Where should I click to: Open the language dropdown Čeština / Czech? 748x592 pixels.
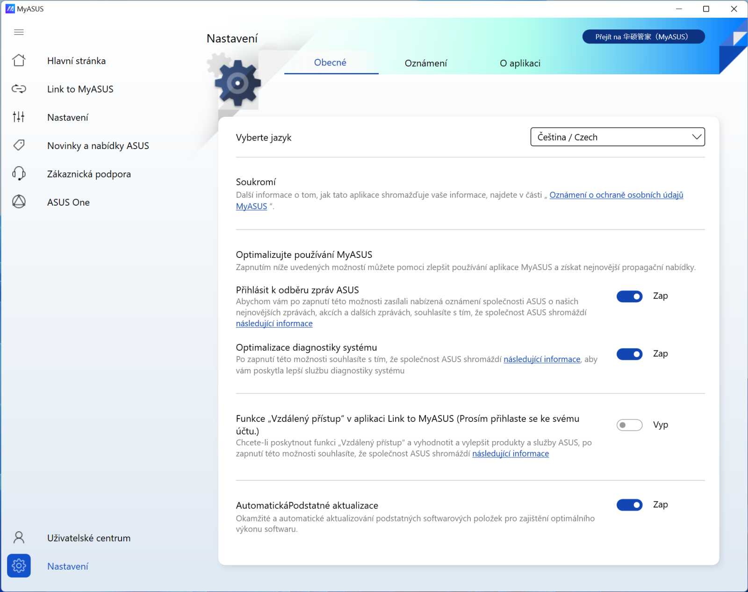[x=618, y=137]
